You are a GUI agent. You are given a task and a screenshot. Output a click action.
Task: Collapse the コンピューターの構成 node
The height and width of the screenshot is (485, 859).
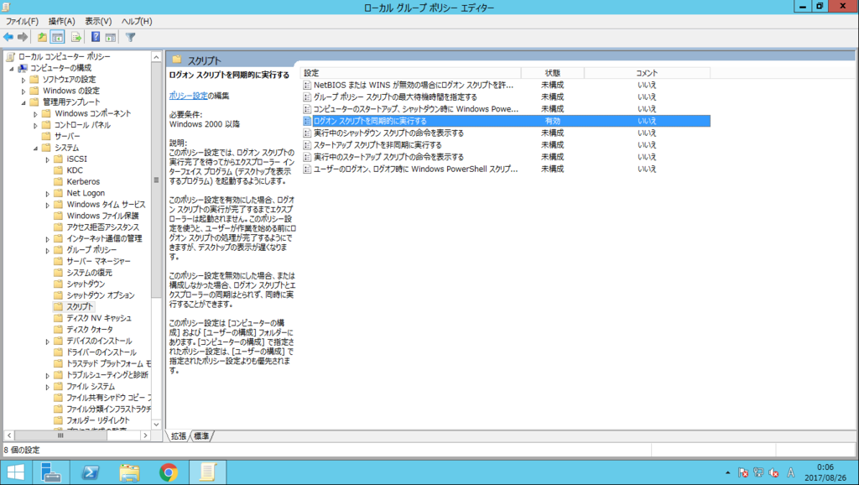pos(12,69)
